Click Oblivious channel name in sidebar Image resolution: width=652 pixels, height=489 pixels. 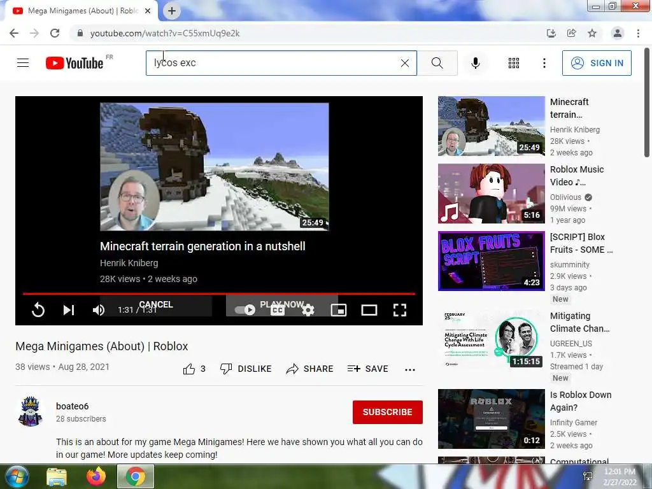click(x=565, y=197)
